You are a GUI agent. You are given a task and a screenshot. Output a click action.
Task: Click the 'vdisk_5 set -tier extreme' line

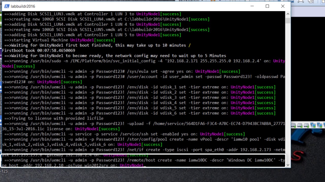pyautogui.click(x=140, y=108)
